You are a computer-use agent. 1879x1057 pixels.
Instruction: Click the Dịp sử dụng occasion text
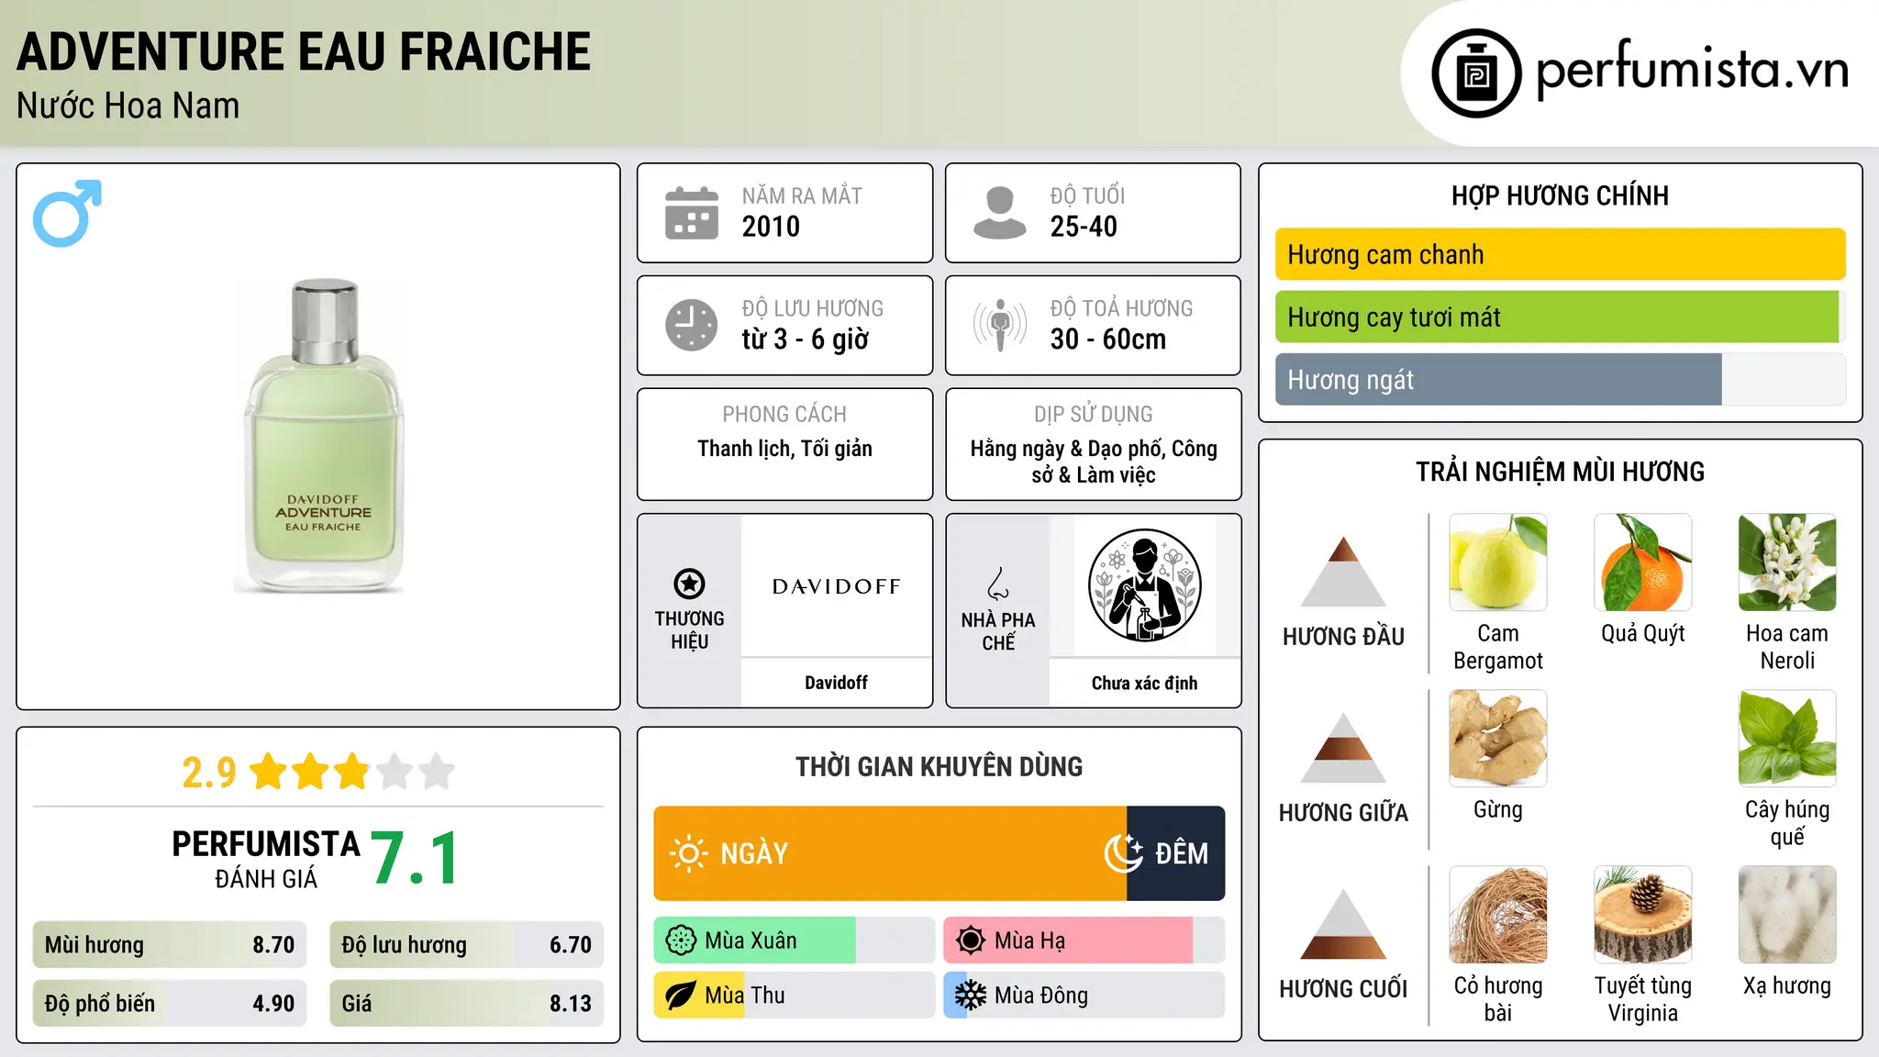click(1094, 462)
